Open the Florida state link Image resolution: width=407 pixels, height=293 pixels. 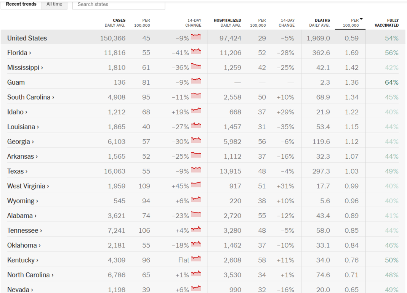tap(19, 53)
